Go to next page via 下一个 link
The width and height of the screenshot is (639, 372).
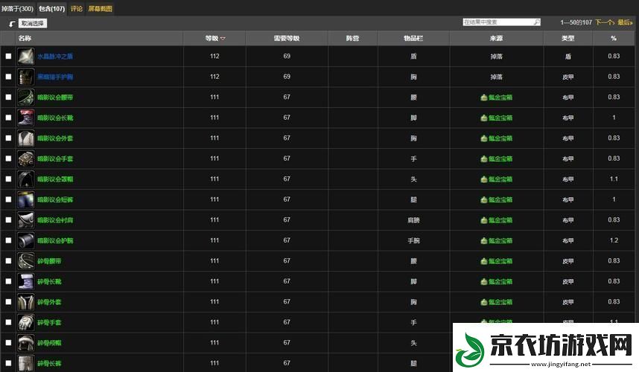604,22
